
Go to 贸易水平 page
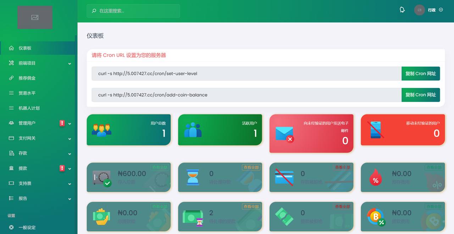[x=27, y=93]
